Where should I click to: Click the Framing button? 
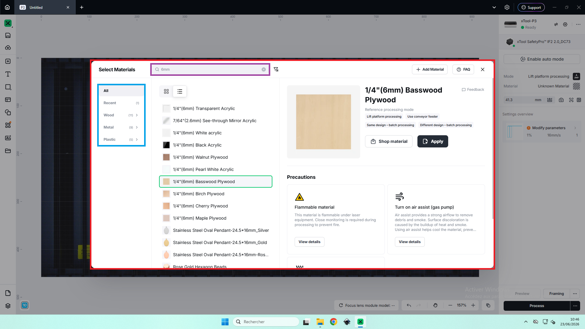coord(556,294)
